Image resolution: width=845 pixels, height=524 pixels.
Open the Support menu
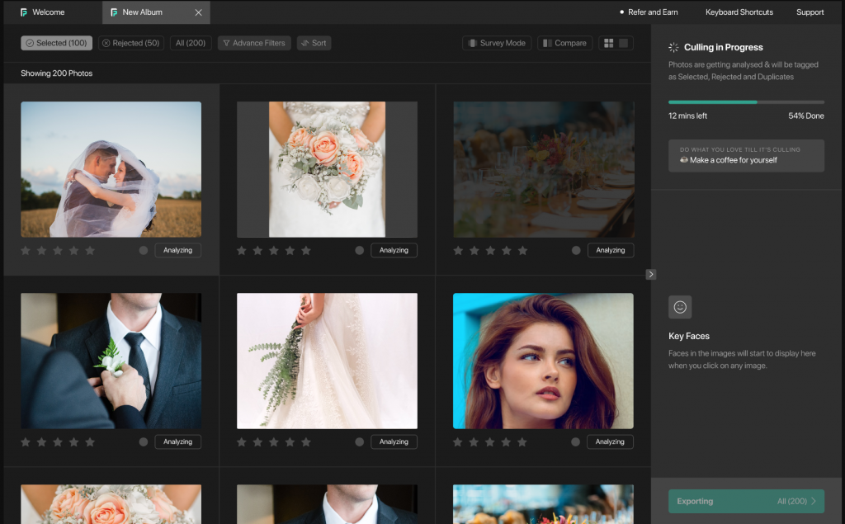(810, 12)
